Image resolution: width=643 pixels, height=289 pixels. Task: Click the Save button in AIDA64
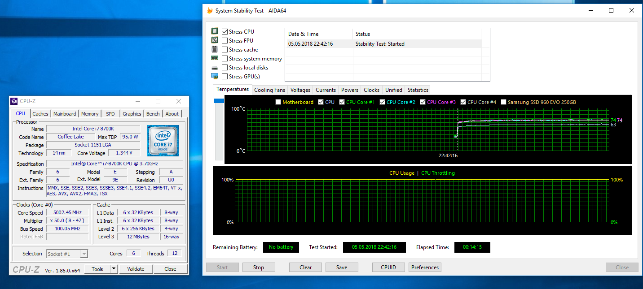pos(342,267)
